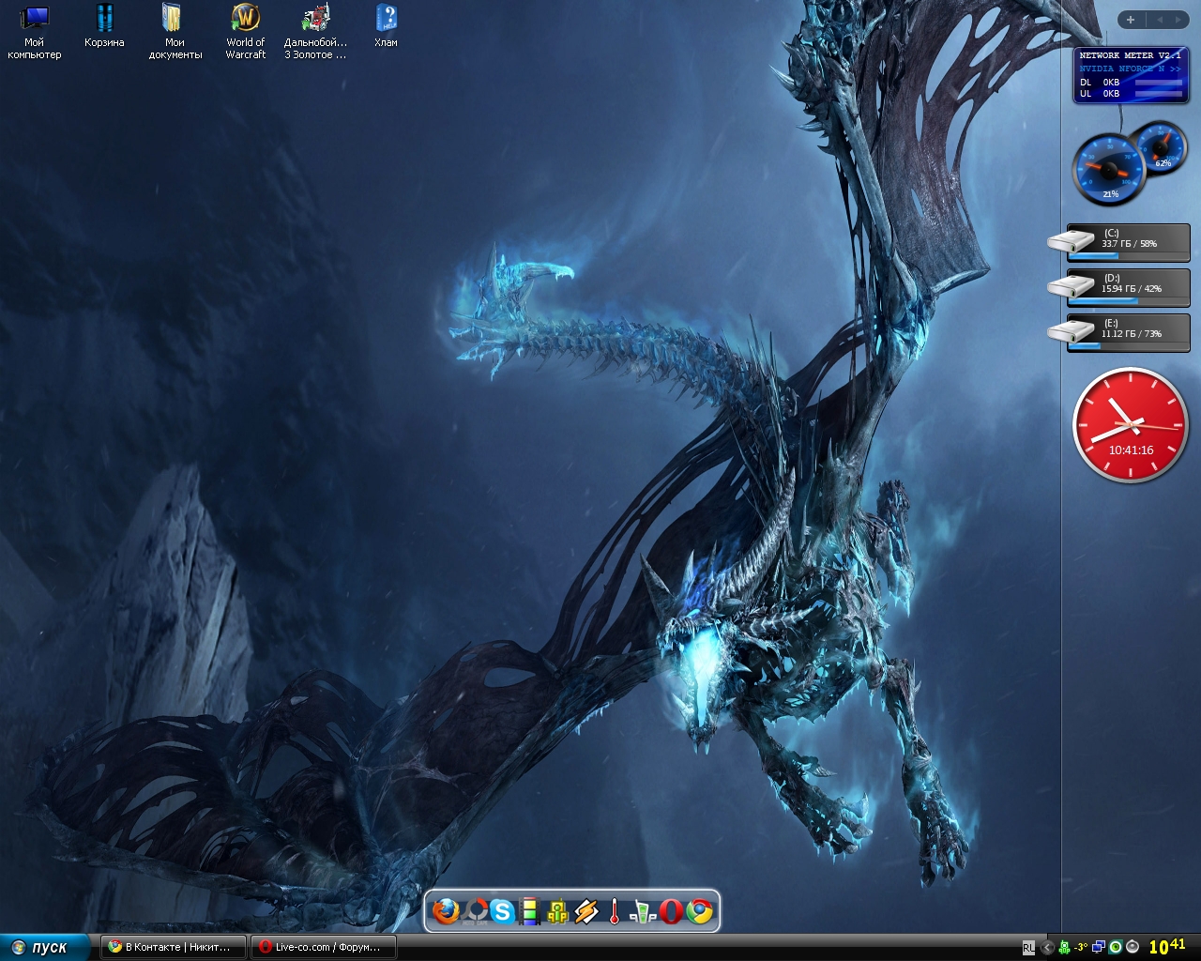The height and width of the screenshot is (961, 1201).
Task: Open the Opera browser dock icon
Action: pyautogui.click(x=671, y=911)
